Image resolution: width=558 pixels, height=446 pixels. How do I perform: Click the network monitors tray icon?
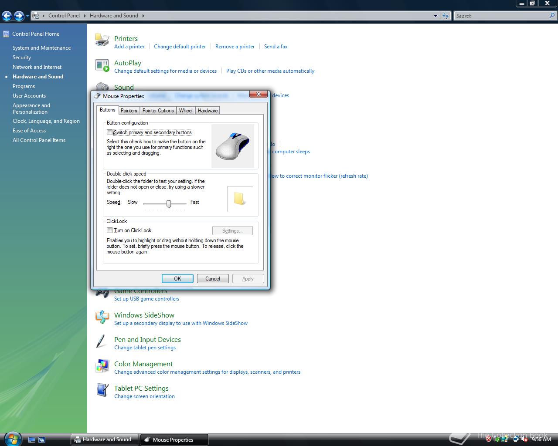click(x=516, y=439)
